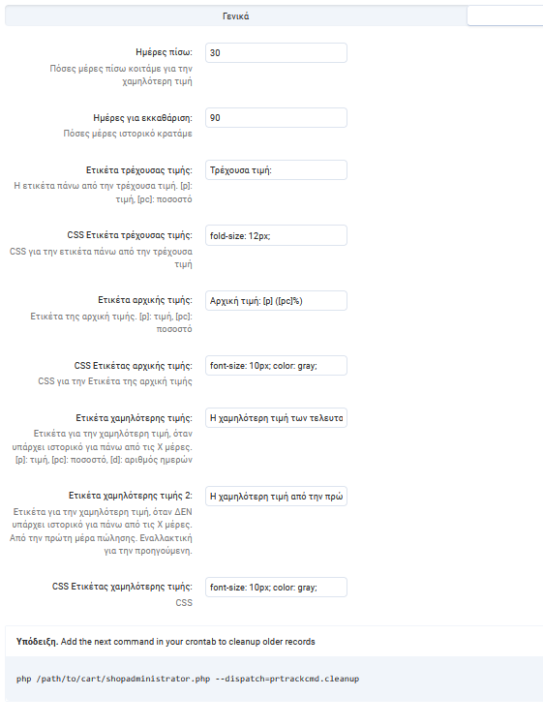
Task: Click the CSS Ετικέτας χαμηλότερης τιμής input
Action: tap(276, 588)
